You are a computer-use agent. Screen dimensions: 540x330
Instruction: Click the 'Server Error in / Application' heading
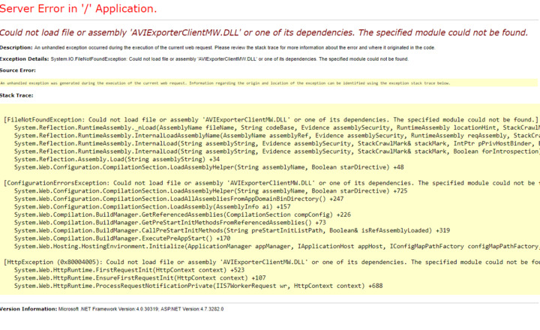(x=79, y=9)
